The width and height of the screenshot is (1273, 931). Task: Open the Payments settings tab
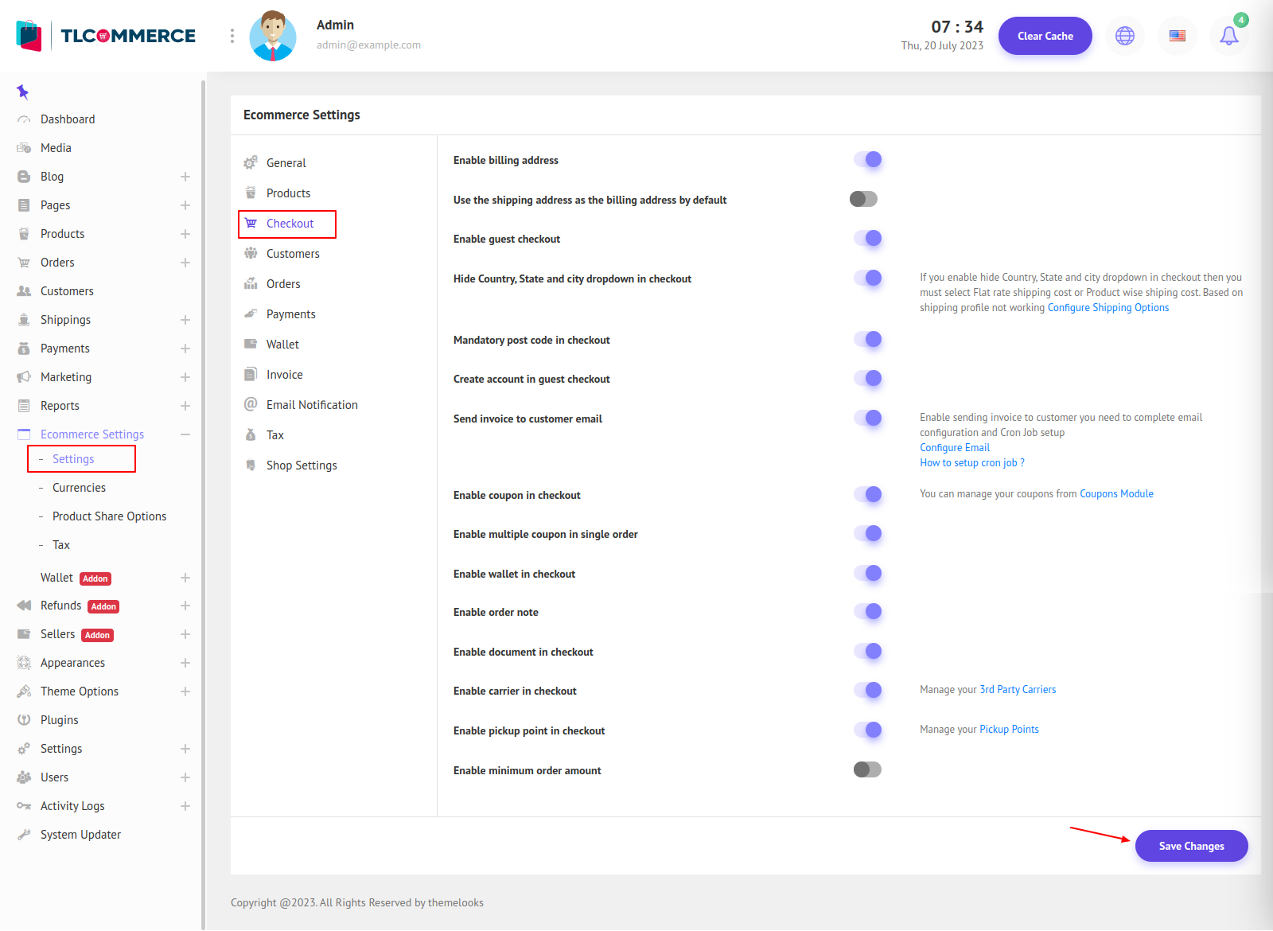point(290,314)
